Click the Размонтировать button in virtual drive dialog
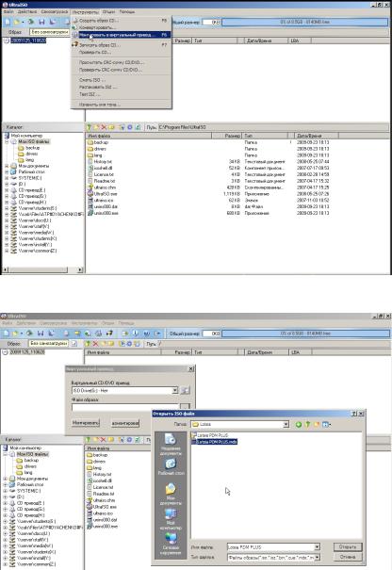The image size is (392, 570). (x=125, y=423)
